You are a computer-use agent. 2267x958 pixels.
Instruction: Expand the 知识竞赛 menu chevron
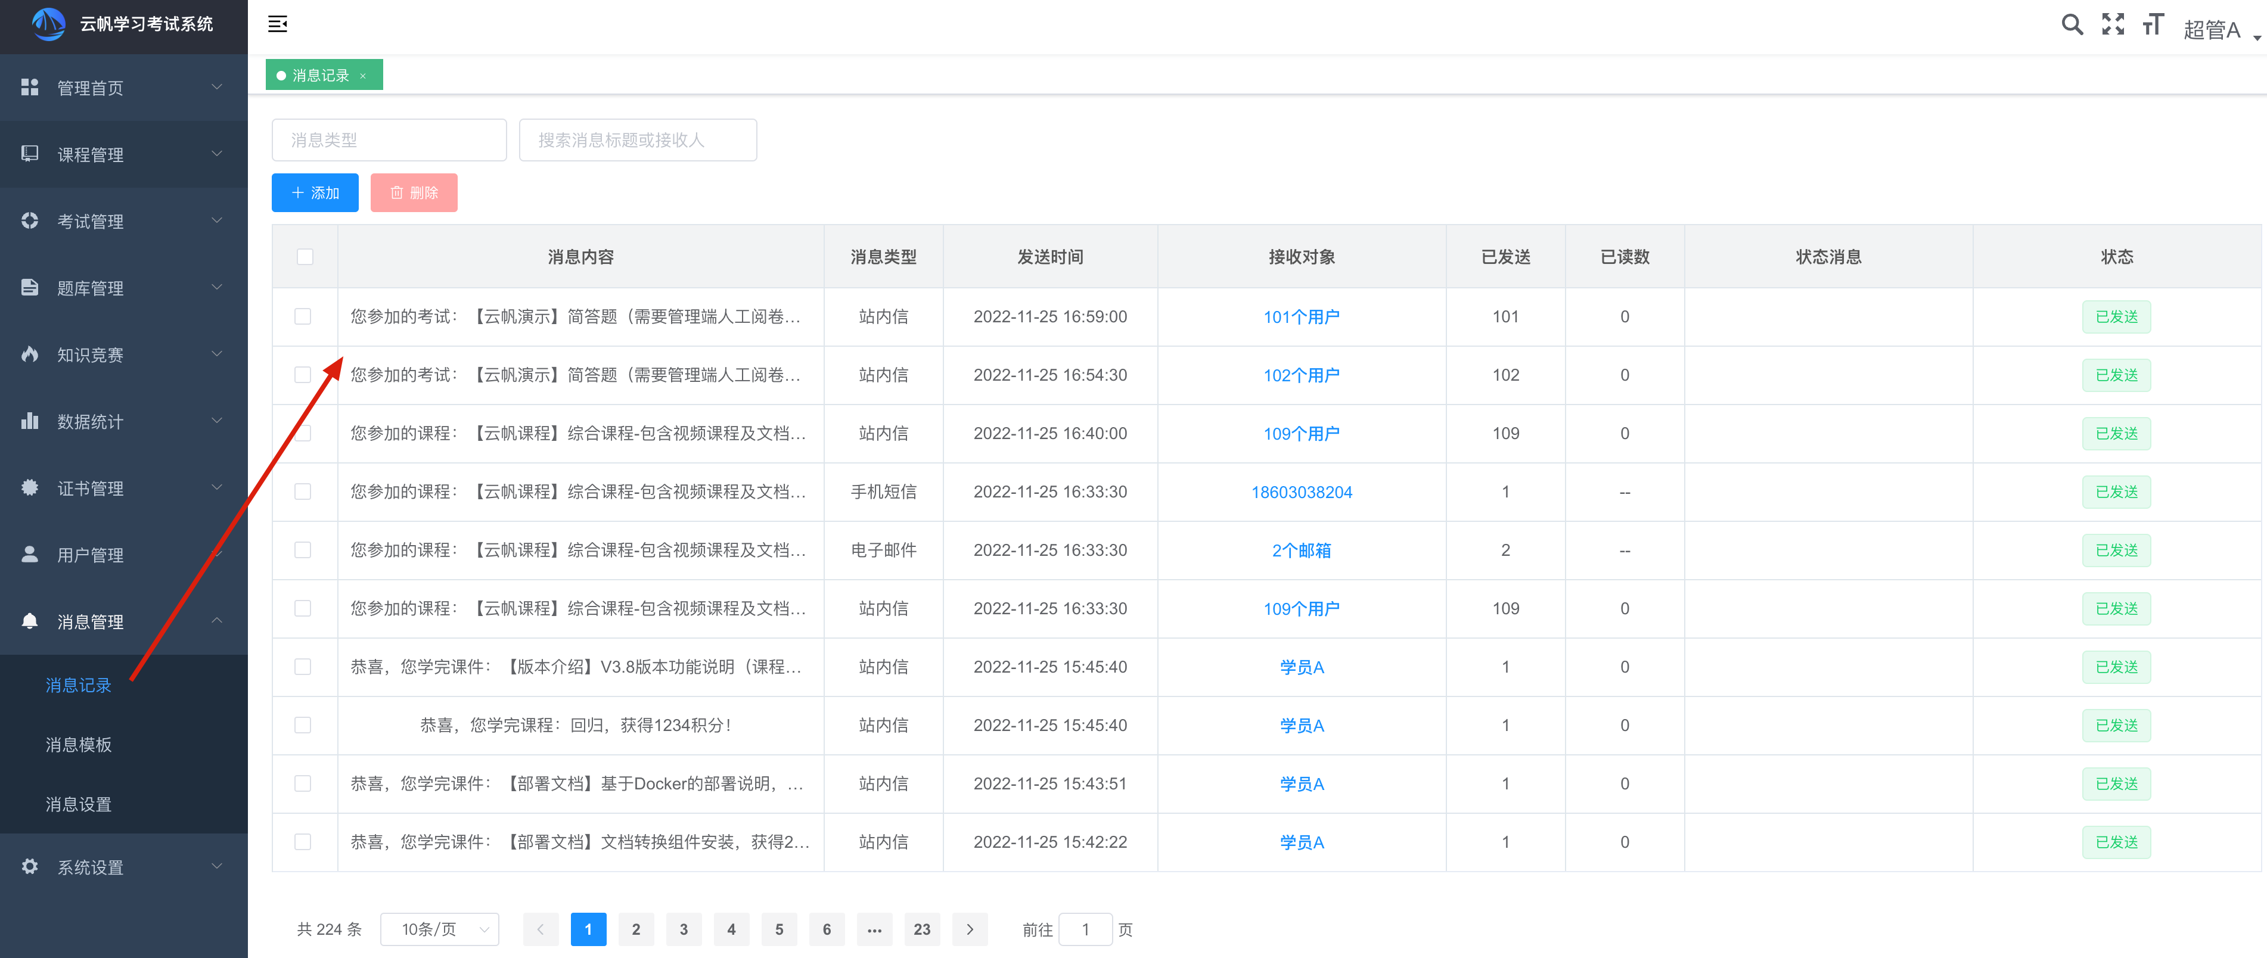point(216,354)
